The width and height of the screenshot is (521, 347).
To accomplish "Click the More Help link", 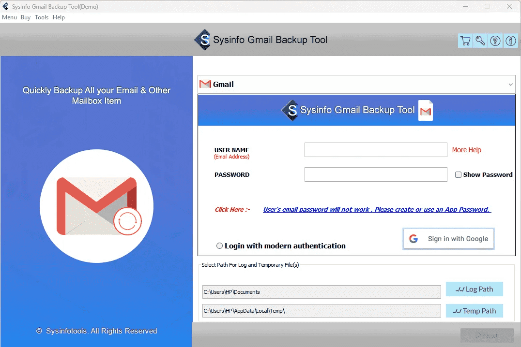I will pos(466,150).
